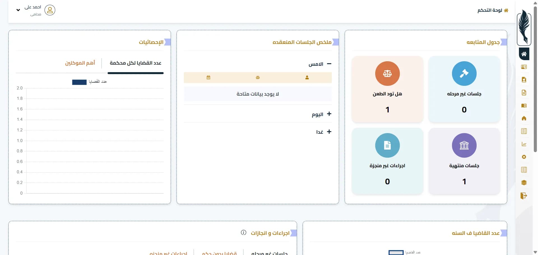The height and width of the screenshot is (255, 538).
Task: Switch to أهم الموكلين tab
Action: (x=80, y=63)
